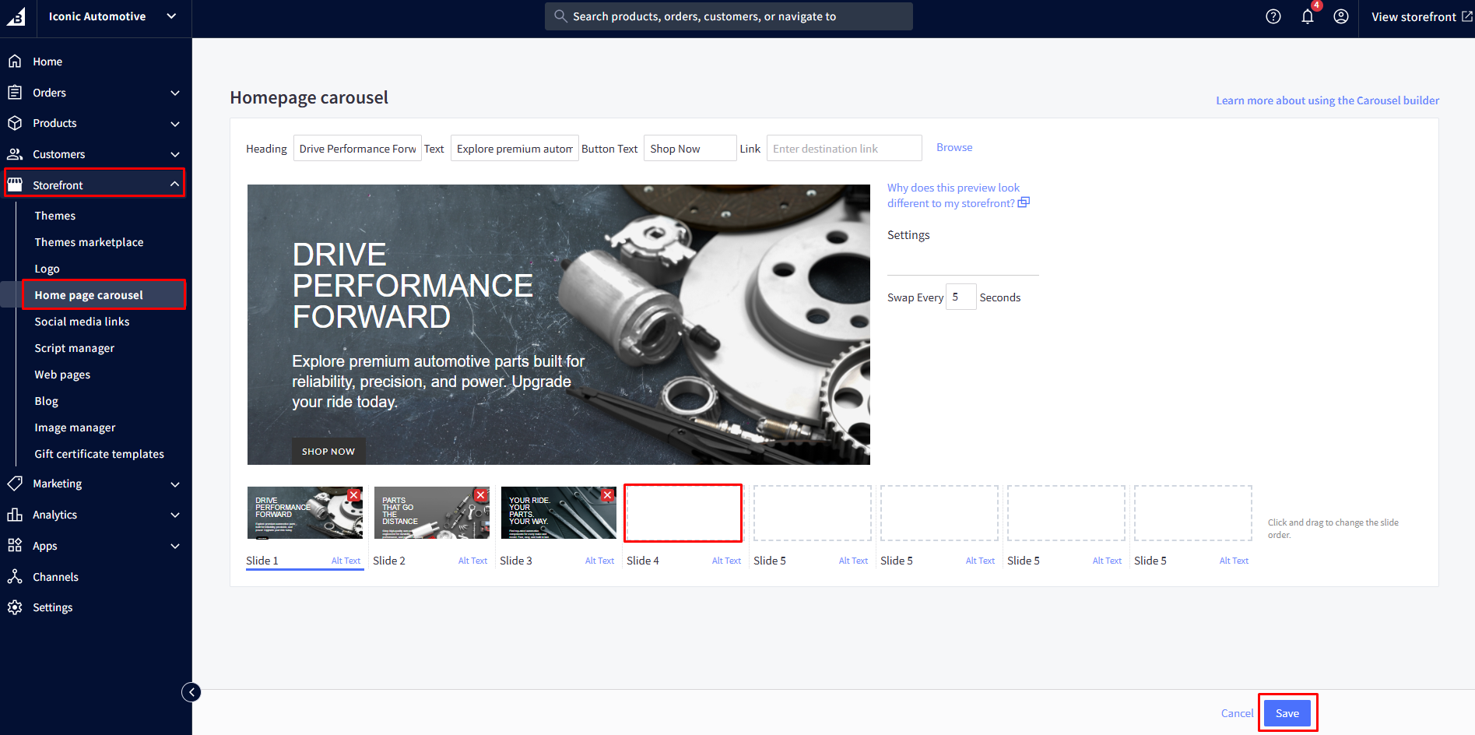This screenshot has width=1475, height=735.
Task: Click the Swap Every seconds field
Action: point(961,297)
